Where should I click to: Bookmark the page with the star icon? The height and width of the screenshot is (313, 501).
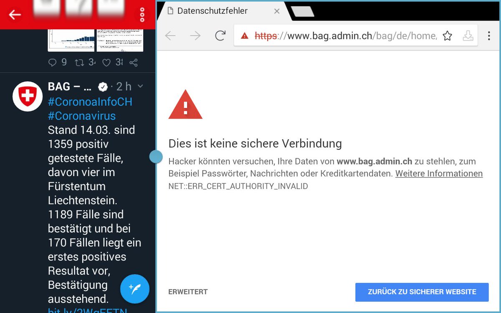coord(447,36)
